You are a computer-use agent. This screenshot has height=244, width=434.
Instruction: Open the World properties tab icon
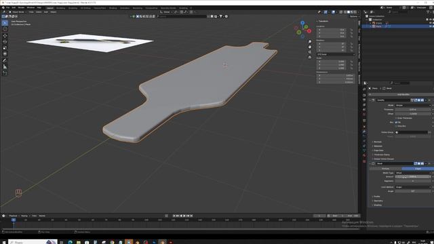coord(364,115)
